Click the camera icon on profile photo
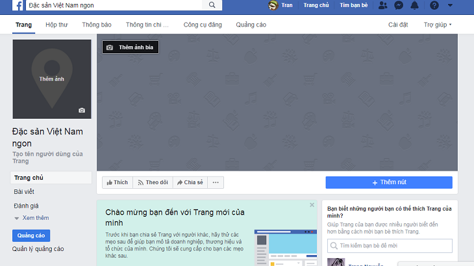474x266 pixels. (x=82, y=110)
